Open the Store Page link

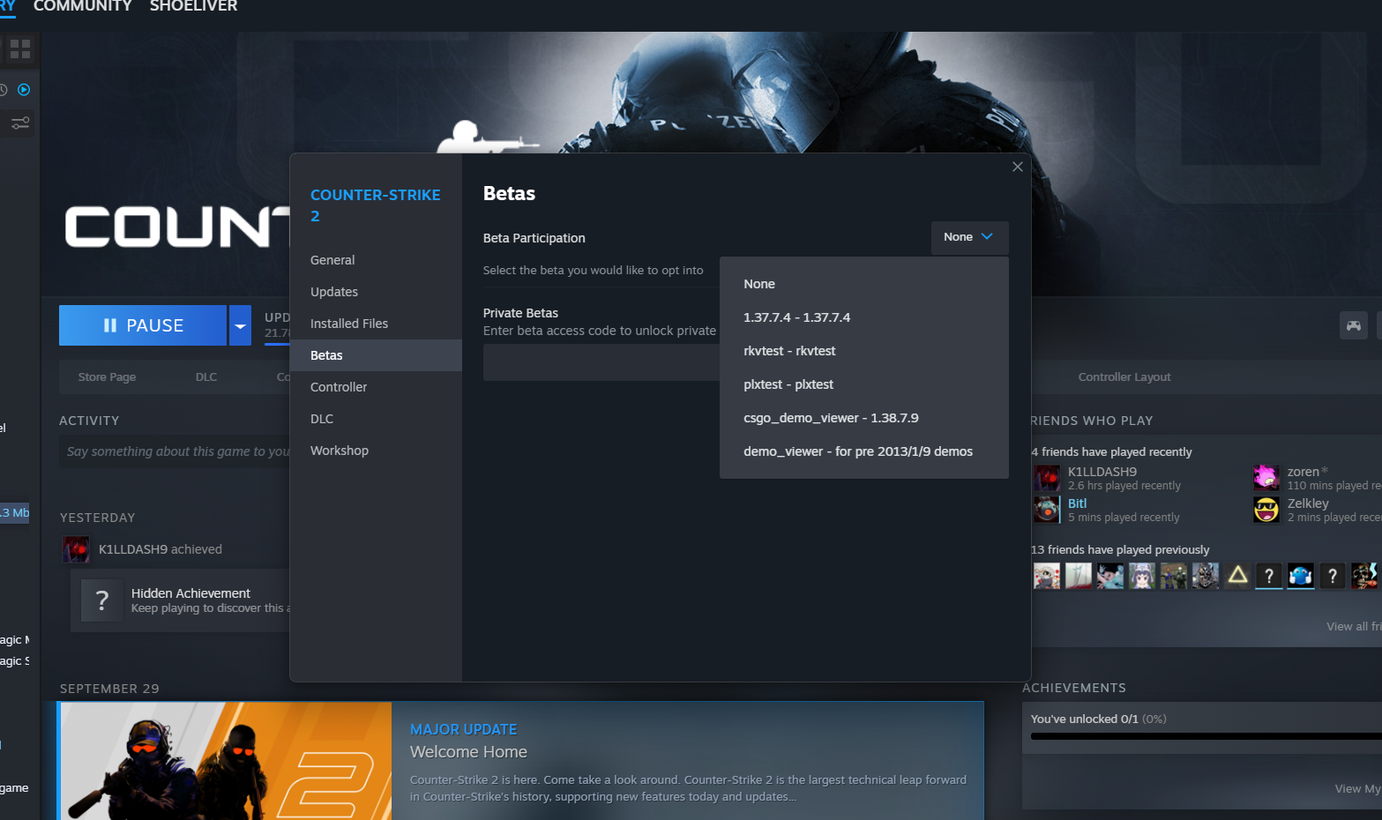pos(107,376)
